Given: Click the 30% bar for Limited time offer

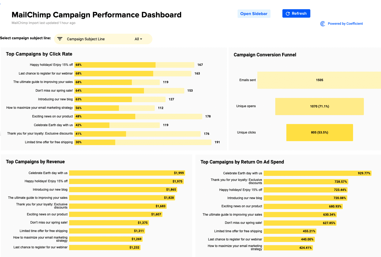Looking at the screenshot, I should (x=95, y=142).
